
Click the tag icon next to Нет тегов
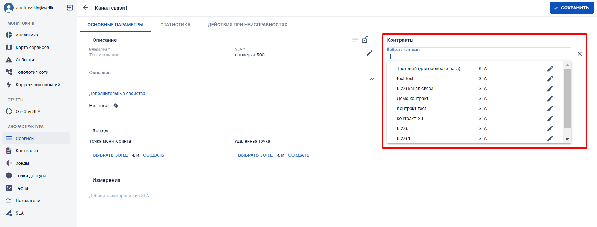point(116,106)
